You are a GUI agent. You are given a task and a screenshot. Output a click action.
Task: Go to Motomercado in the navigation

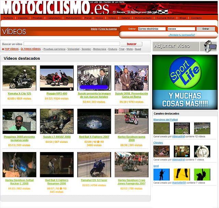143,18
